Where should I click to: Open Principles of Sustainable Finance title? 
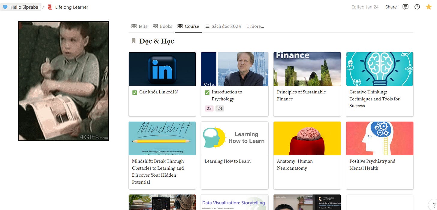coord(301,96)
